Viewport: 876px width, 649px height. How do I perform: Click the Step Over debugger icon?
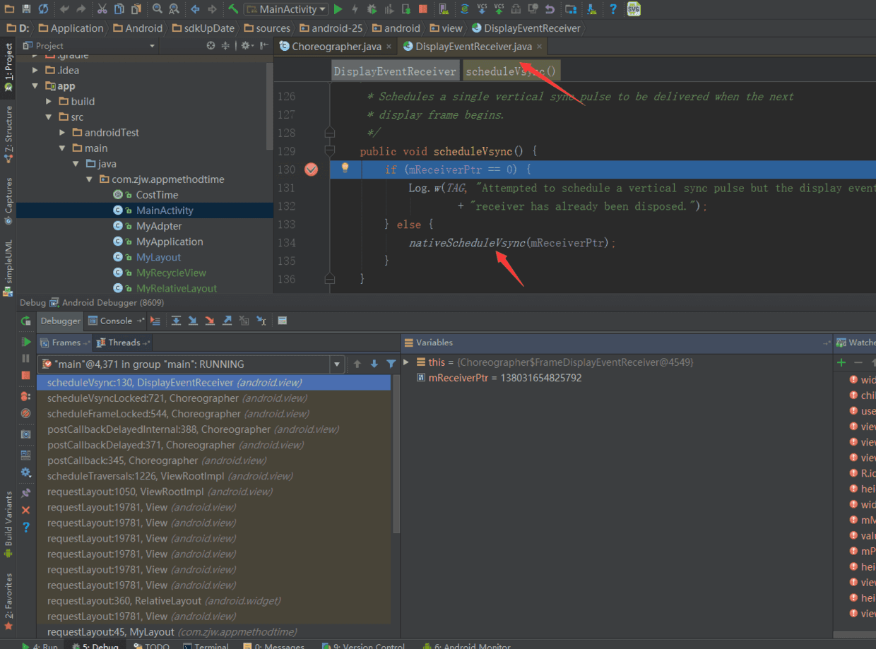(x=176, y=321)
